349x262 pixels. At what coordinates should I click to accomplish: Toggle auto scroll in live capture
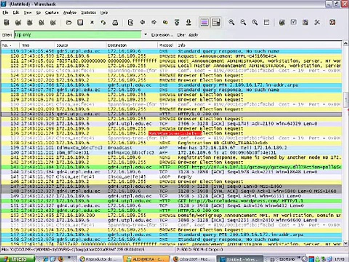tap(216, 22)
